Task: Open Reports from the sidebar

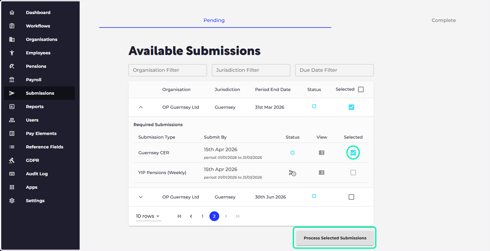Action: [x=39, y=107]
